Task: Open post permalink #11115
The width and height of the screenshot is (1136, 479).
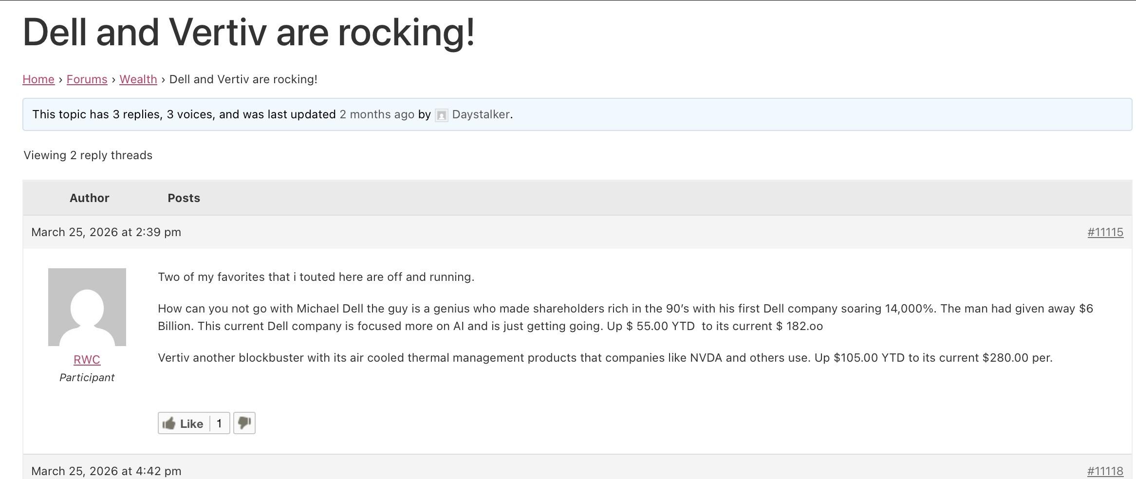Action: [x=1105, y=232]
